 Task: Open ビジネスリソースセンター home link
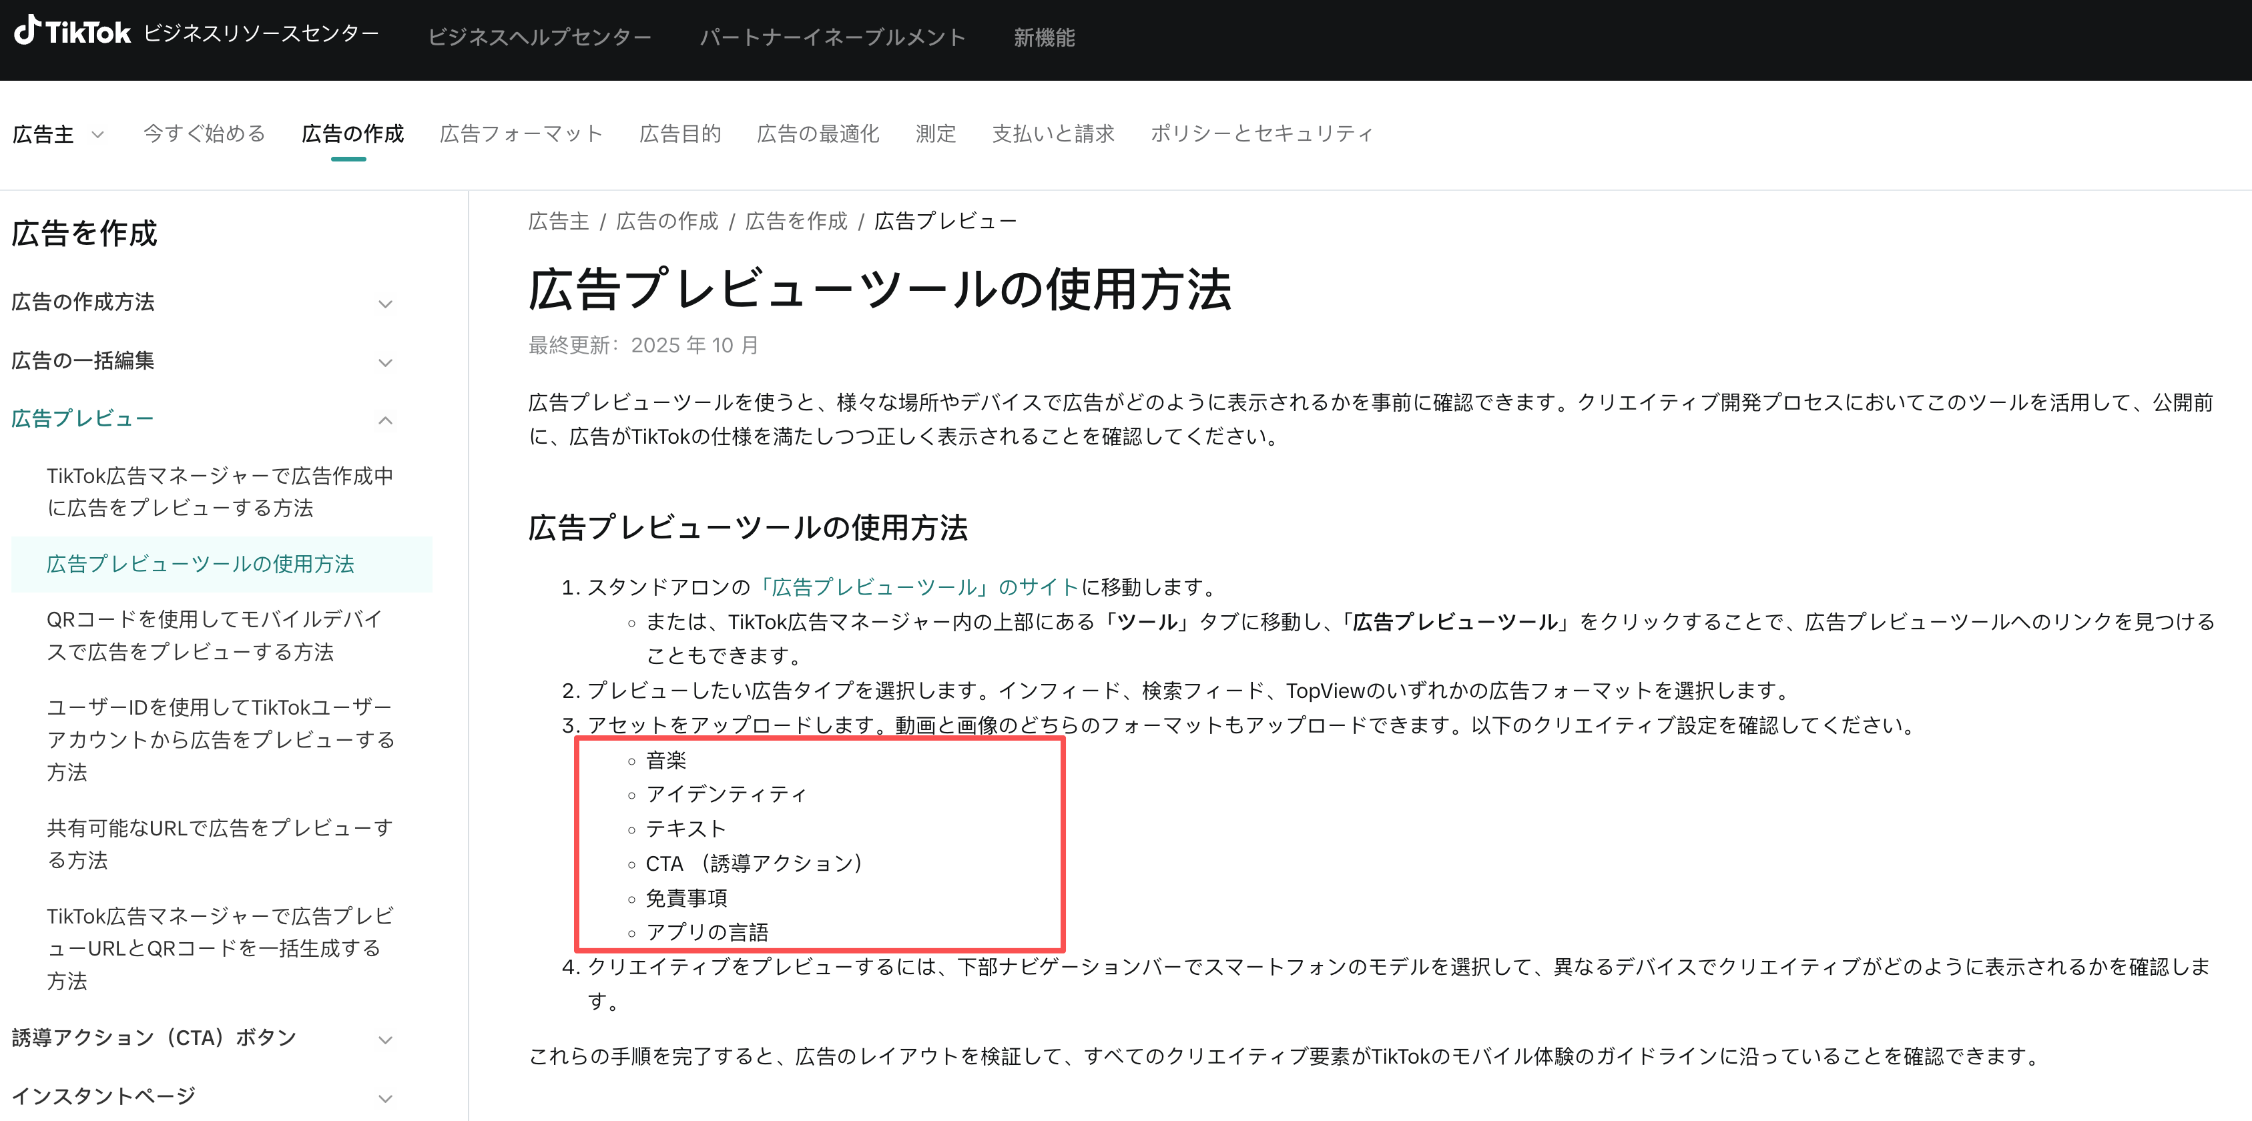pos(260,33)
